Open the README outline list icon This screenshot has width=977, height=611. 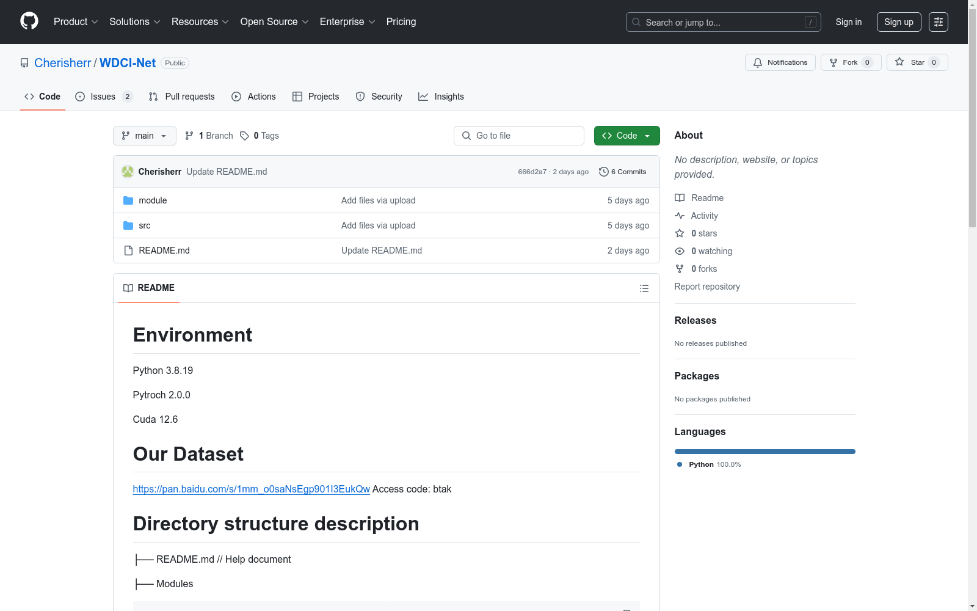click(x=644, y=288)
